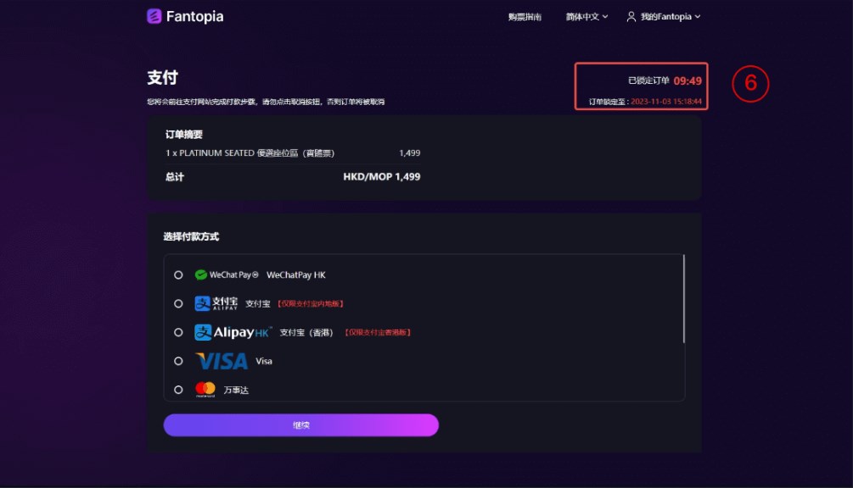The height and width of the screenshot is (488, 853).
Task: Click the payment methods list scrollbar
Action: pos(683,298)
